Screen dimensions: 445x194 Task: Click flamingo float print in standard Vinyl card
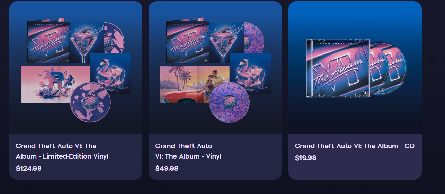pos(250,73)
